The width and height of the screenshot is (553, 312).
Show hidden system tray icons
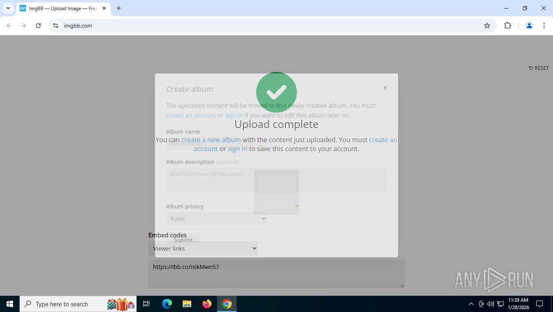(x=471, y=304)
